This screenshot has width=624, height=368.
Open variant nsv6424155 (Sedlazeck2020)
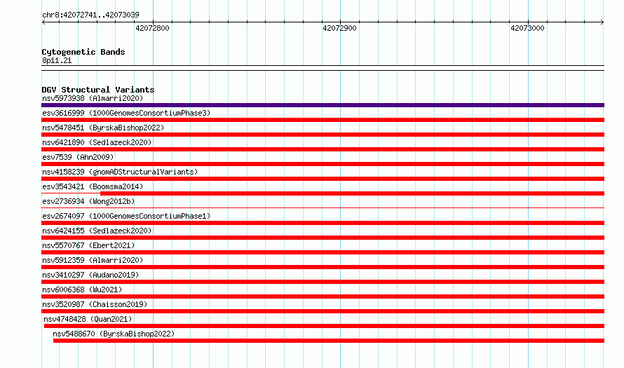click(x=97, y=231)
